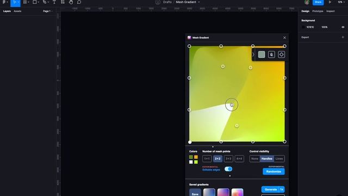Viewport: 348px width, 196px height.
Task: Pick the lime green color swatch
Action: pyautogui.click(x=196, y=162)
